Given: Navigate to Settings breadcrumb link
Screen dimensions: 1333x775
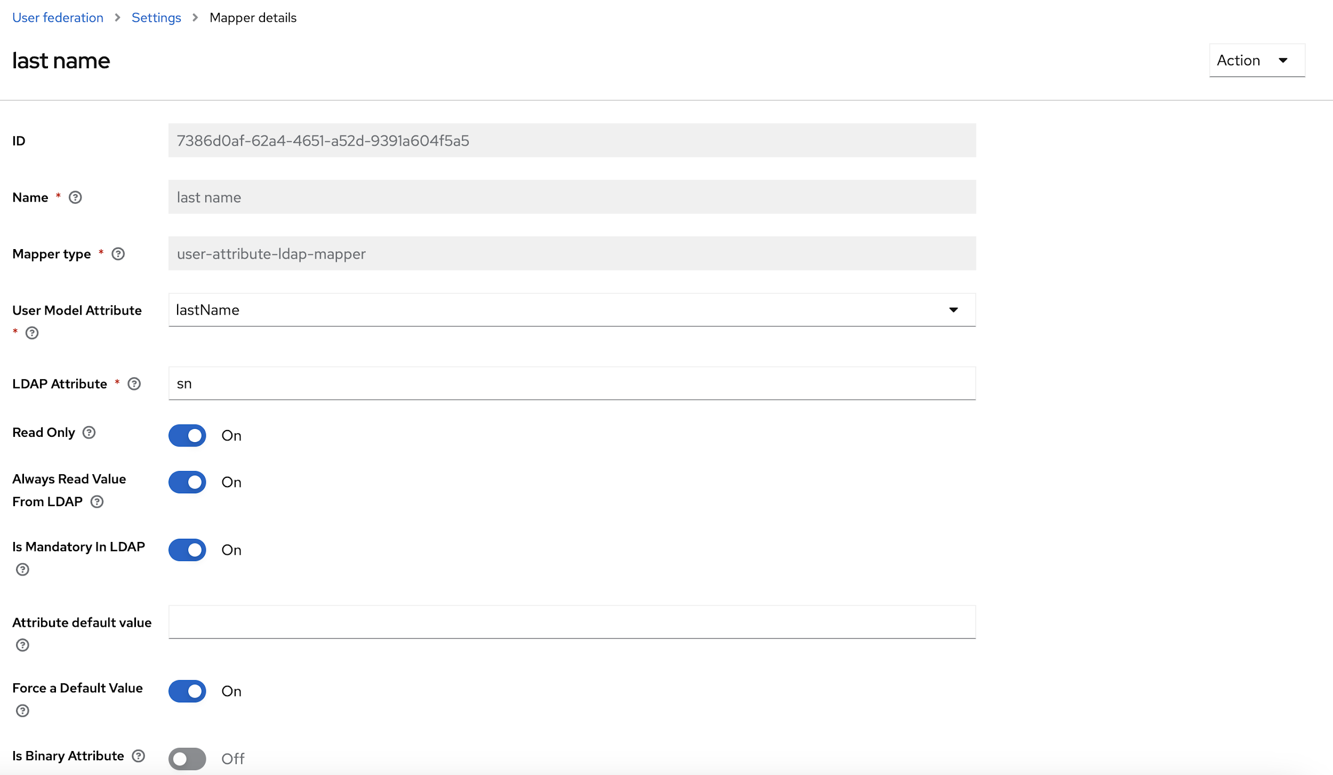Looking at the screenshot, I should click(156, 18).
